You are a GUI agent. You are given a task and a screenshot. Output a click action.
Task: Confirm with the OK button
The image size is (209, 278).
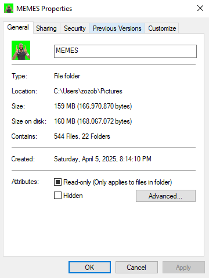(x=89, y=268)
